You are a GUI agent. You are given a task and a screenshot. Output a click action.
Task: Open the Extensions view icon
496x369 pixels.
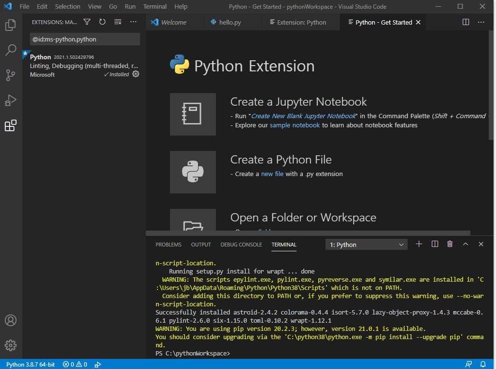(11, 125)
